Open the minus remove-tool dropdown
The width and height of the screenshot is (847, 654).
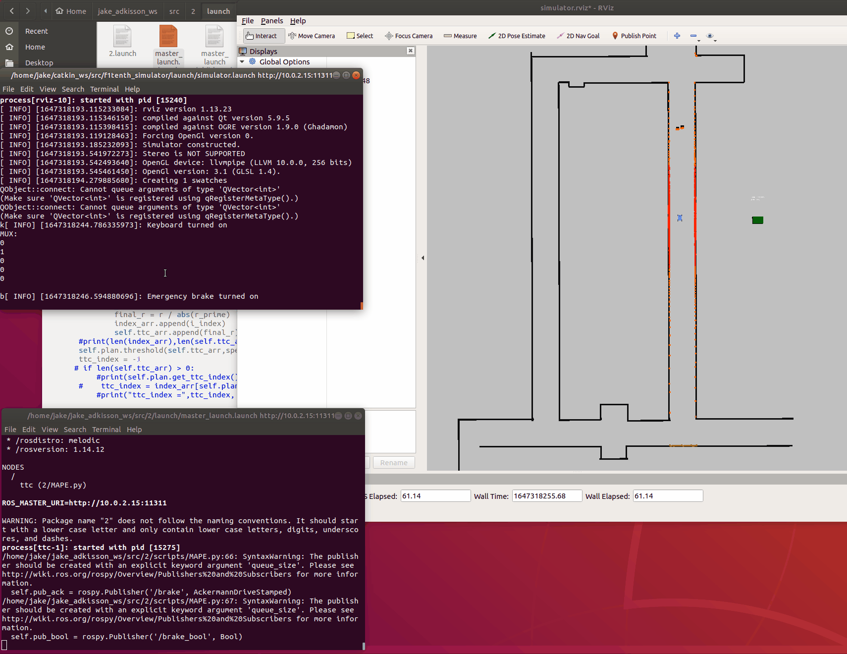[694, 36]
